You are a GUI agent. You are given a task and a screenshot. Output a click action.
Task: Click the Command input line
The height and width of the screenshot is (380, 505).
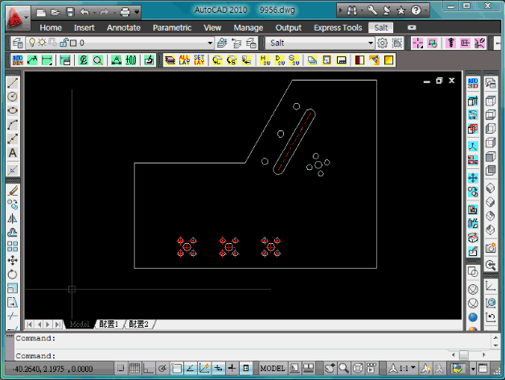tap(232, 356)
